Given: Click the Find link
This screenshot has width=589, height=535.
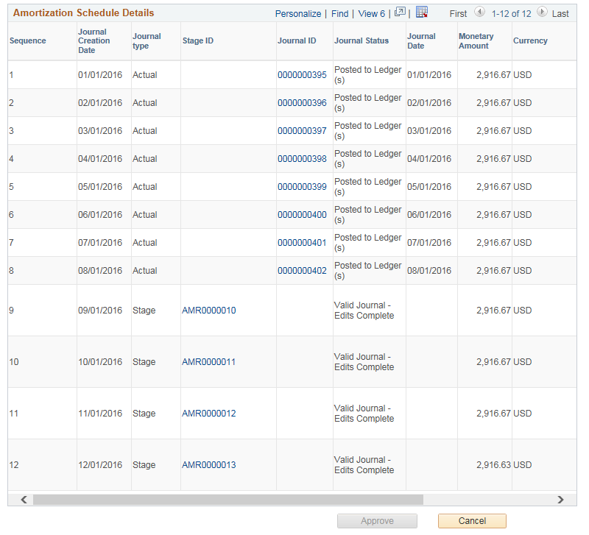Looking at the screenshot, I should tap(340, 14).
